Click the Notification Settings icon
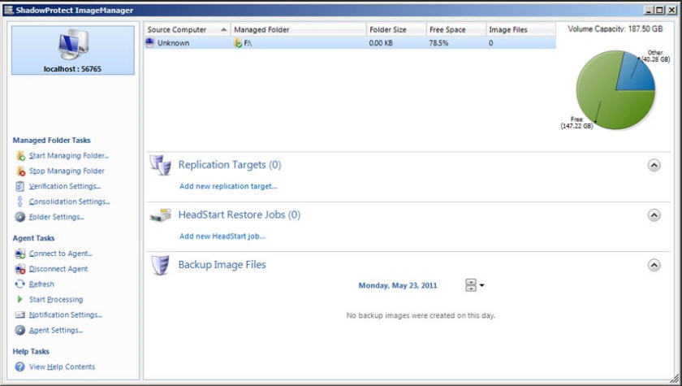The width and height of the screenshot is (682, 386). tap(20, 314)
